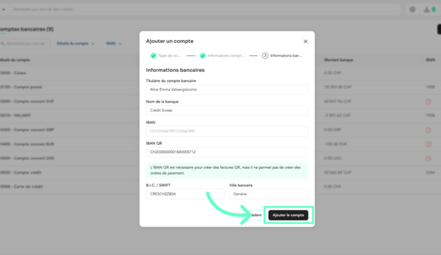Open the Détails du compte filter dropdown
This screenshot has height=255, width=441.
pos(76,44)
